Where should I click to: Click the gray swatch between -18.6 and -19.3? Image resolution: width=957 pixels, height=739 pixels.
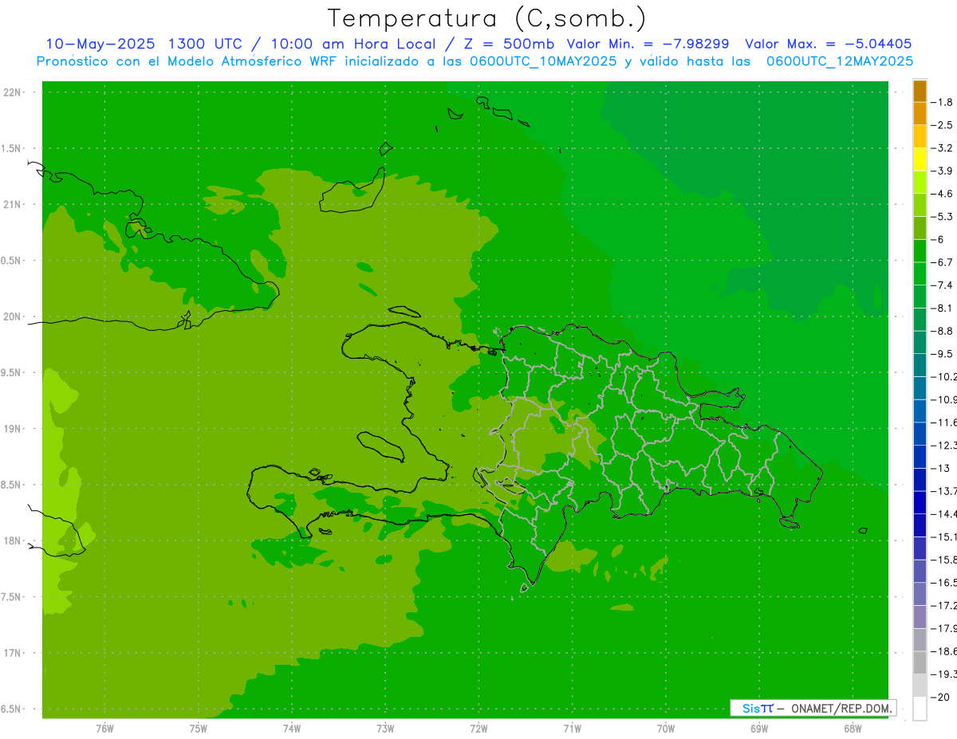tap(920, 663)
